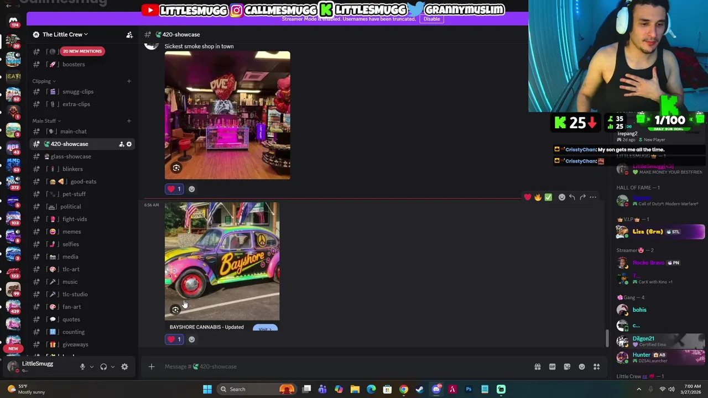Image resolution: width=708 pixels, height=398 pixels.
Task: Jump to 20 New Mentions pill
Action: tap(82, 51)
